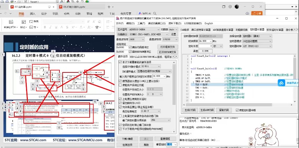Click the STC-ISP app logo icon
The height and width of the screenshot is (148, 299).
[x=118, y=18]
